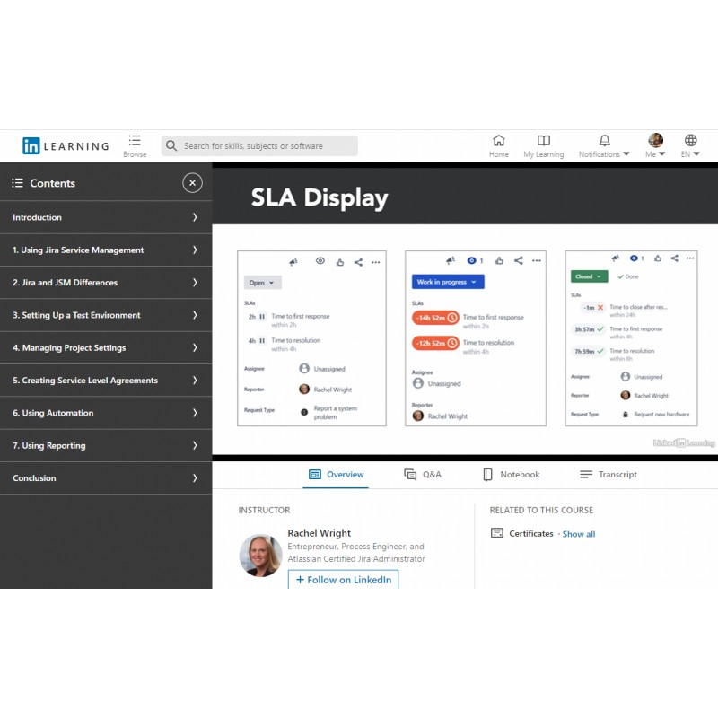Open the Open status dropdown
Image resolution: width=718 pixels, height=718 pixels.
click(x=262, y=283)
